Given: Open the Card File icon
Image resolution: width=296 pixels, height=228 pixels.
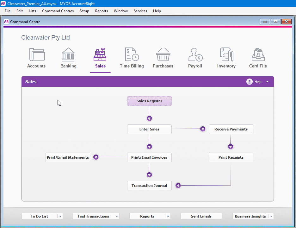Looking at the screenshot, I should (258, 55).
